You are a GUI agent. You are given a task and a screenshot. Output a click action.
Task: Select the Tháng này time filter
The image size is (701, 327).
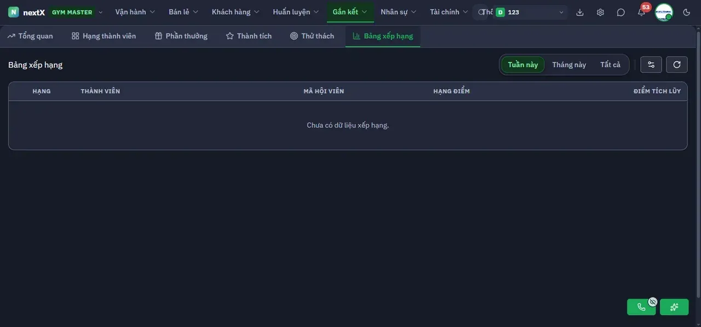click(x=569, y=65)
